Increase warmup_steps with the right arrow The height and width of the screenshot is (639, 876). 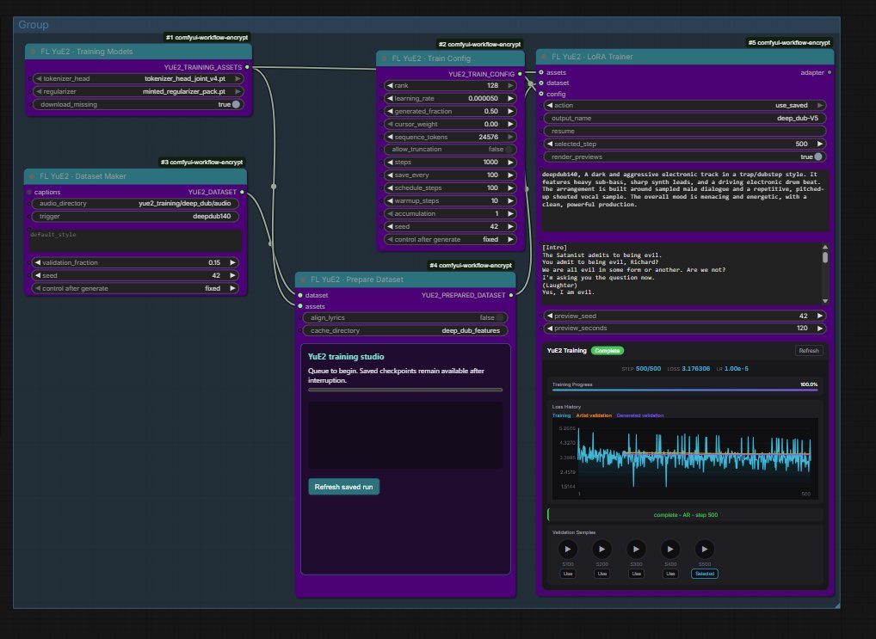pos(510,200)
